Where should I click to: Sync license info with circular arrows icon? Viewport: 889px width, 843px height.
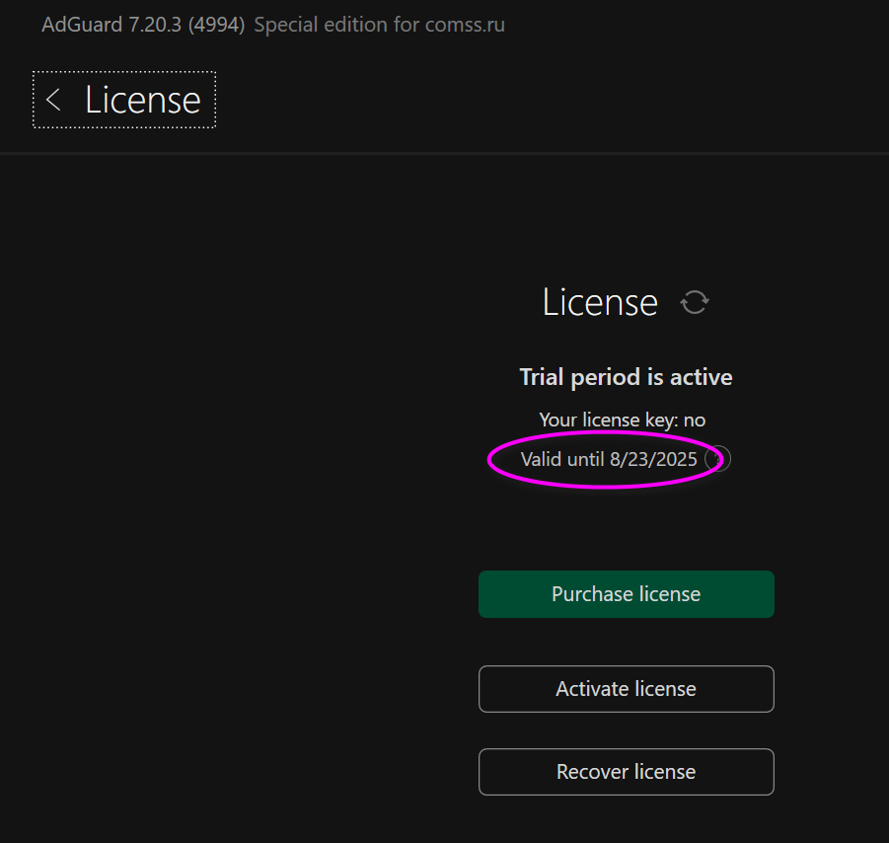[695, 302]
